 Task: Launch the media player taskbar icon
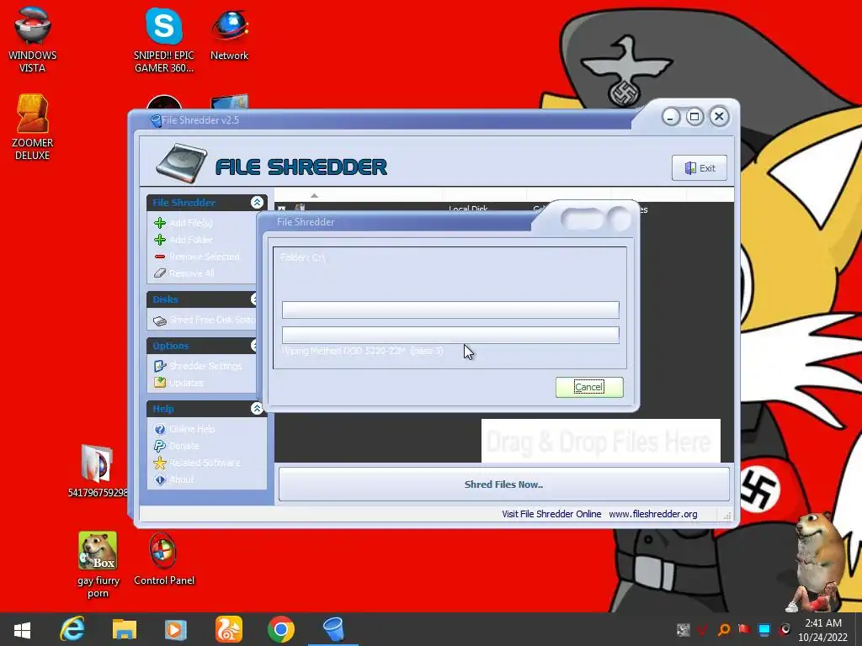175,630
